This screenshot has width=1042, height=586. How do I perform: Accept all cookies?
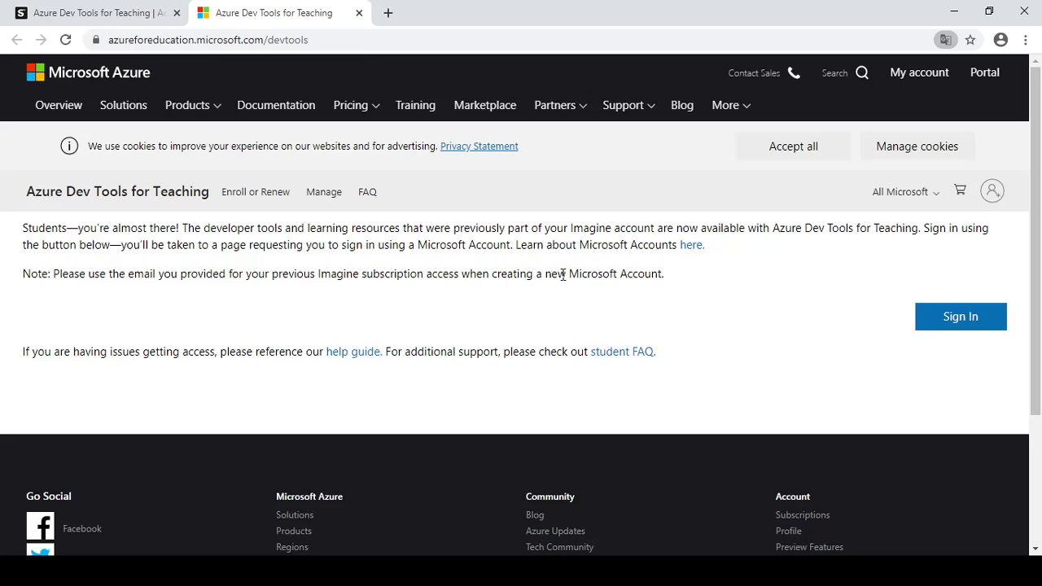794,146
